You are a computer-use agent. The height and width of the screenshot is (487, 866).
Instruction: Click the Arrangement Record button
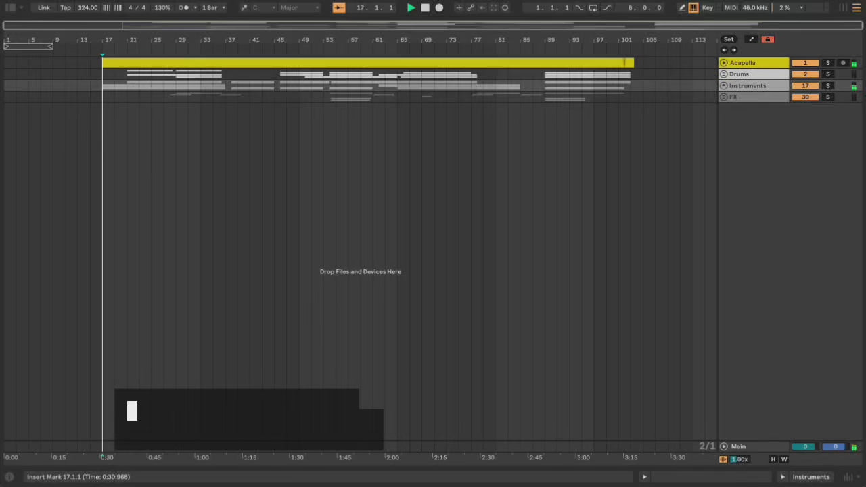[439, 8]
